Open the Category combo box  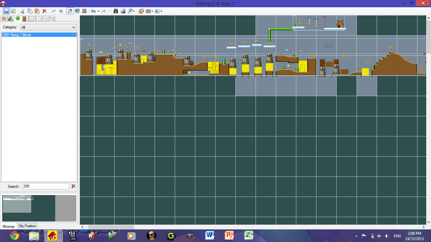[48, 27]
